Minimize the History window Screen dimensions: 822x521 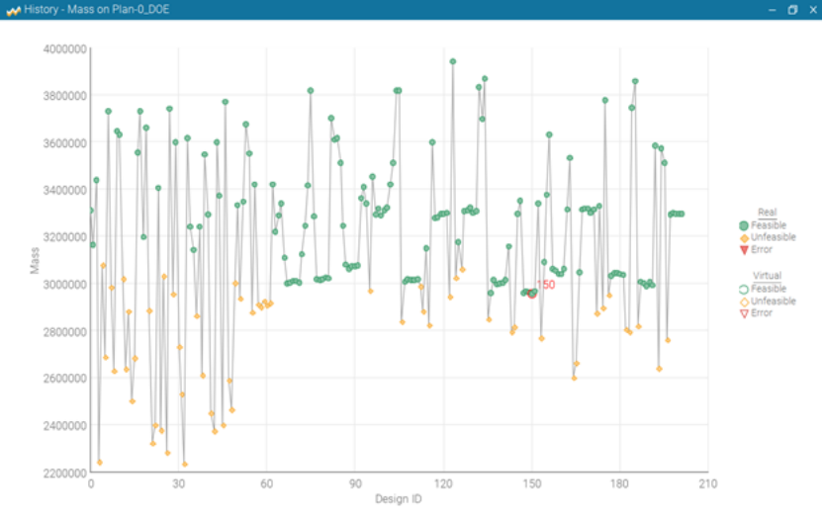click(x=772, y=10)
